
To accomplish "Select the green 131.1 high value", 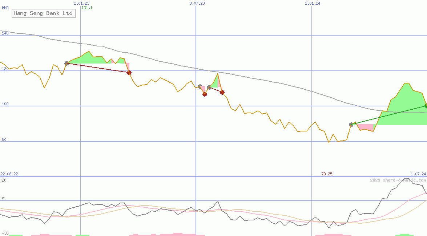I will pyautogui.click(x=87, y=8).
